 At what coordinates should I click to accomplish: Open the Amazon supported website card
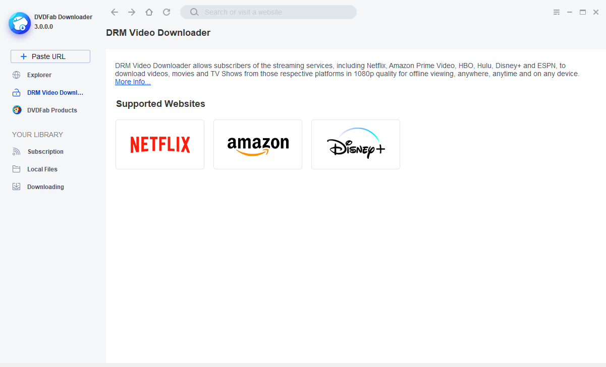258,144
